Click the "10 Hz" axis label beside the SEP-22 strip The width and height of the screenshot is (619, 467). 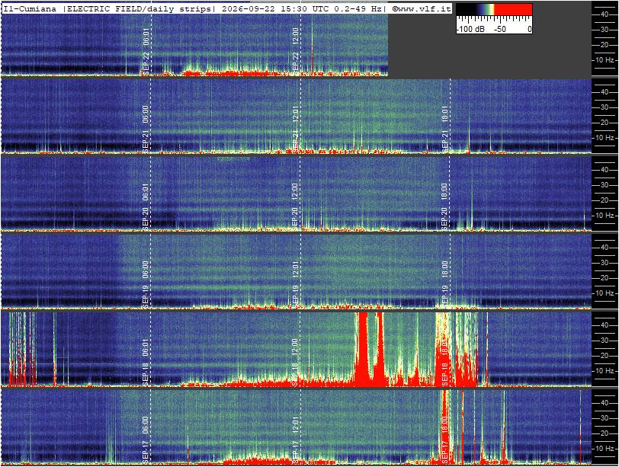(605, 60)
